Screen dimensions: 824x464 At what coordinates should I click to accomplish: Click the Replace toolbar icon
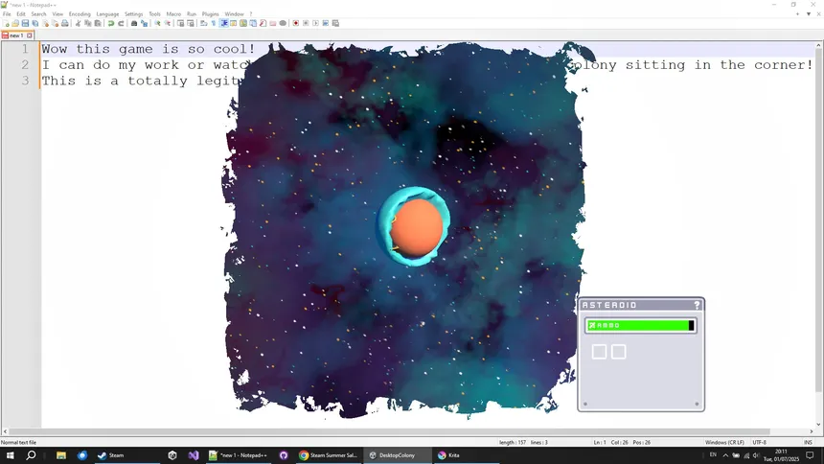[x=144, y=23]
